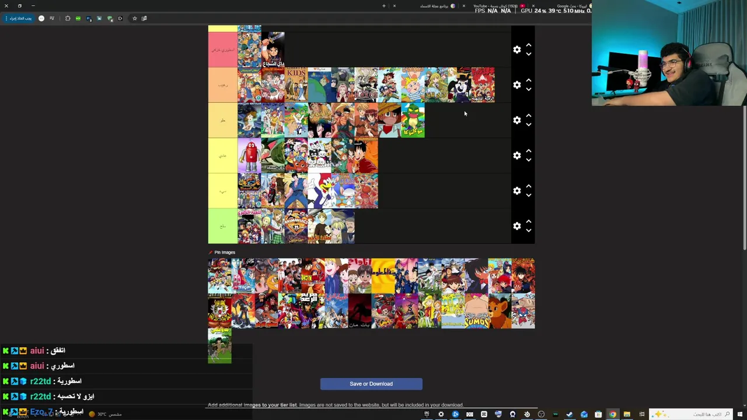This screenshot has height=420, width=747.
Task: Open settings gear of the pink tier row
Action: click(517, 50)
